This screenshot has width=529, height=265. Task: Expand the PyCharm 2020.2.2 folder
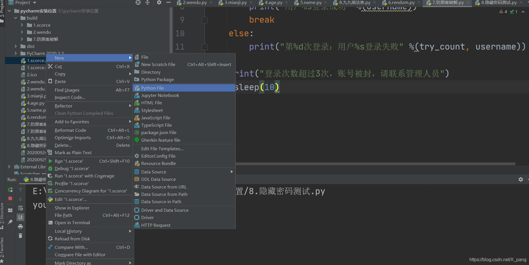16,53
